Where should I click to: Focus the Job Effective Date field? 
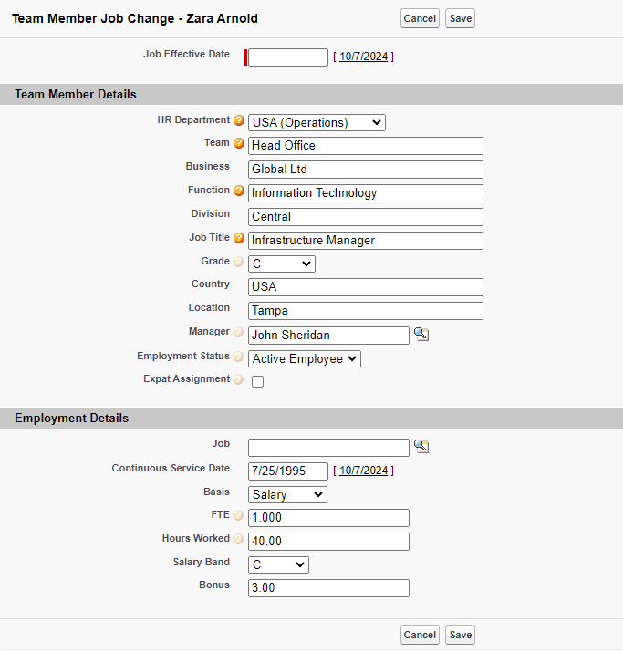(288, 57)
